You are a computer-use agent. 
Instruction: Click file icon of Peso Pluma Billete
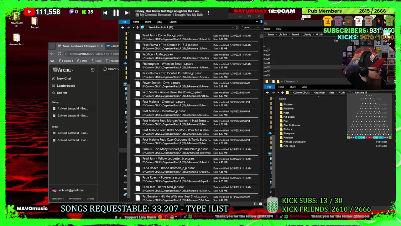point(138,75)
